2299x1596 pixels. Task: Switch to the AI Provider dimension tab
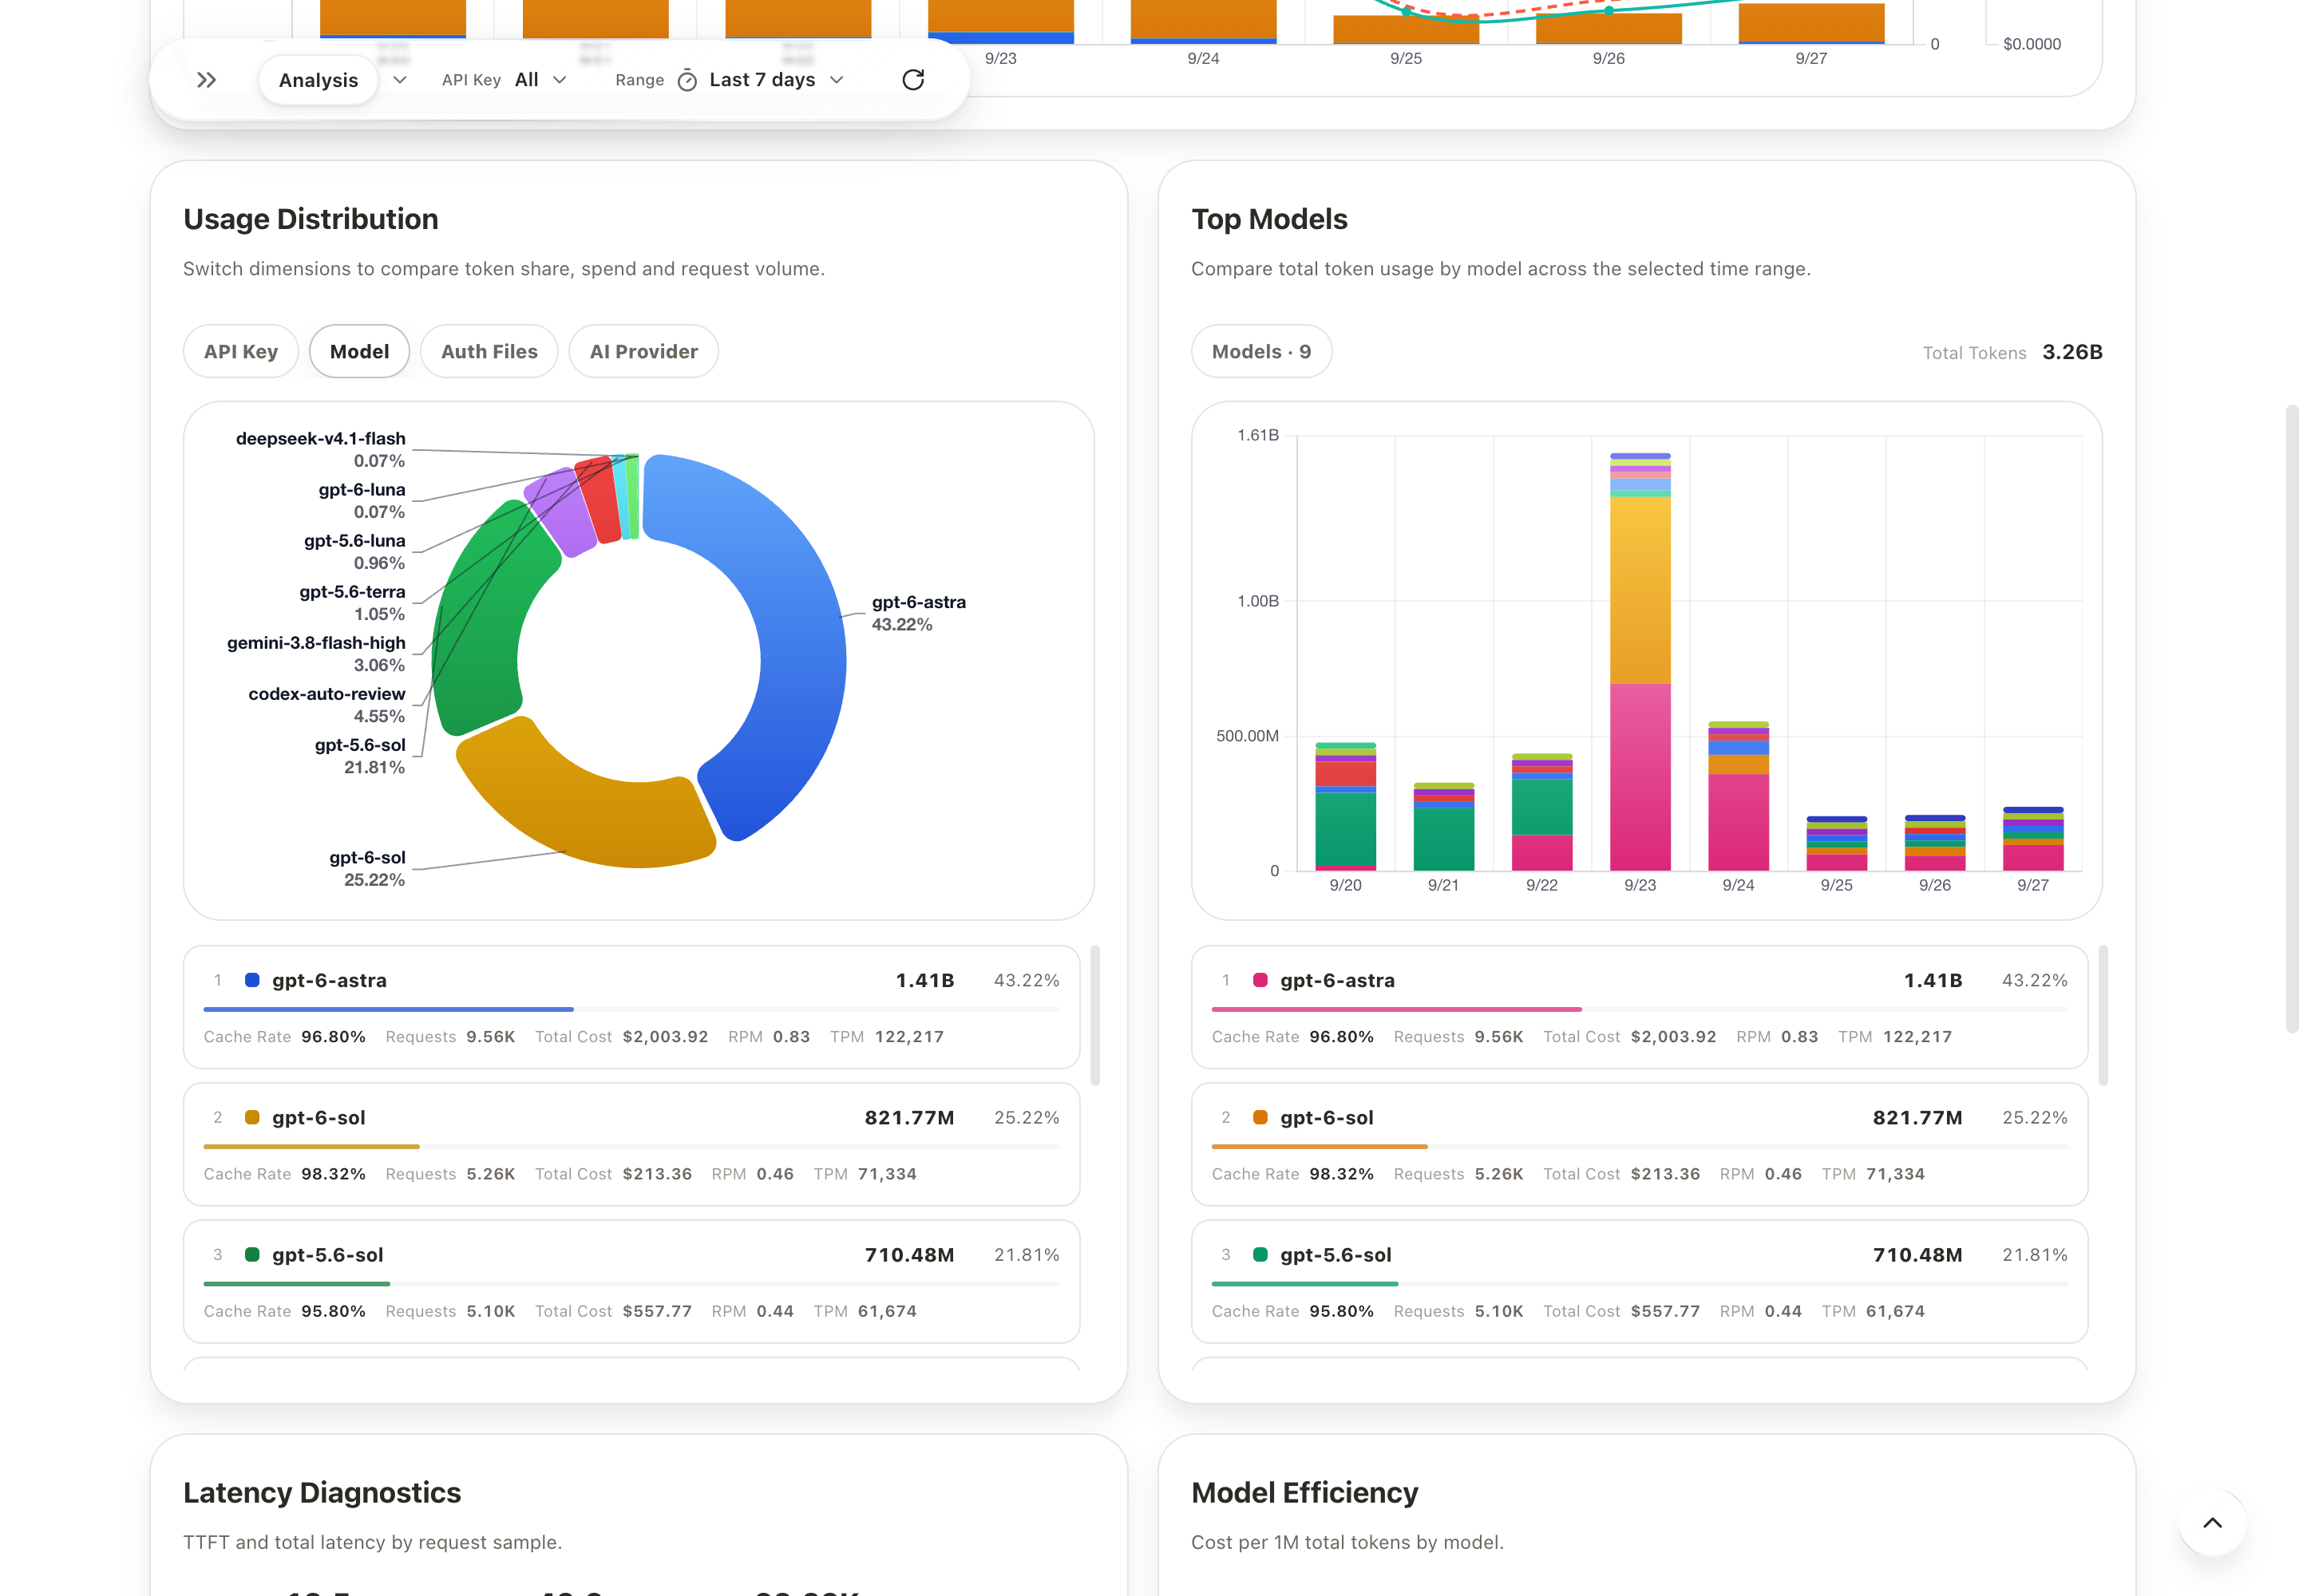pyautogui.click(x=643, y=351)
